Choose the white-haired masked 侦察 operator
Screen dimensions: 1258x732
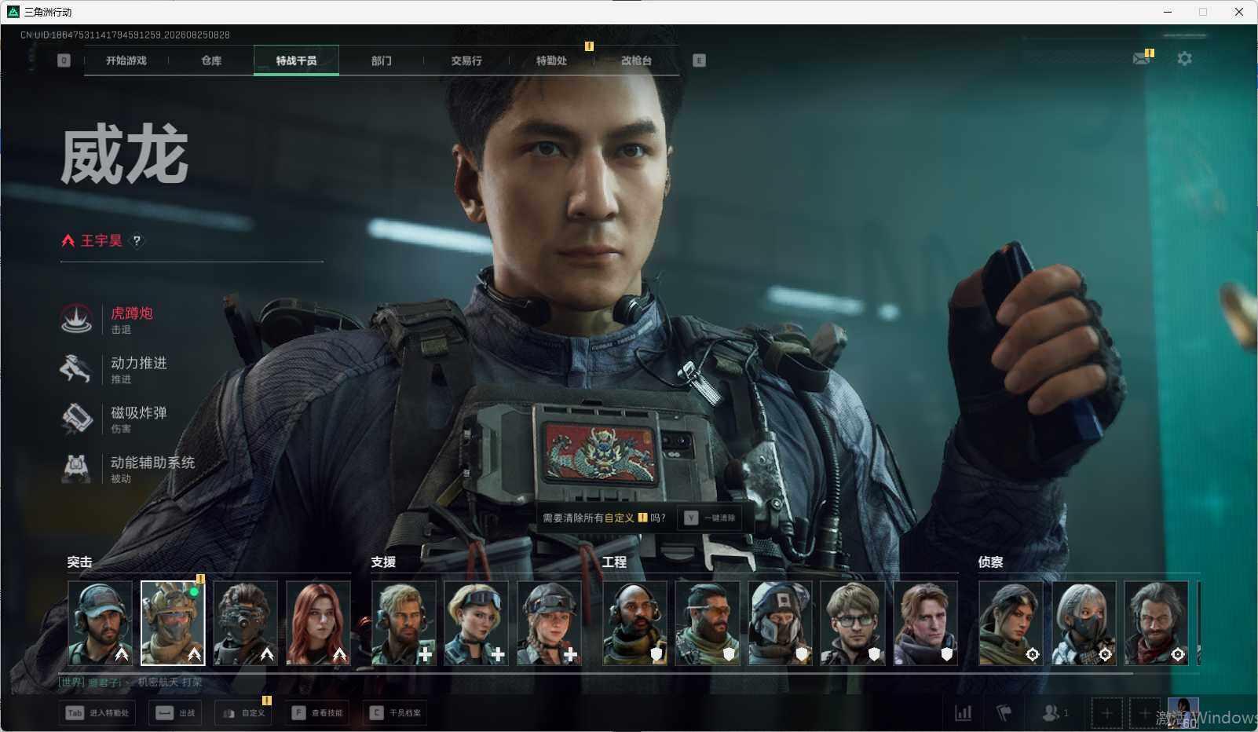[x=1084, y=623]
